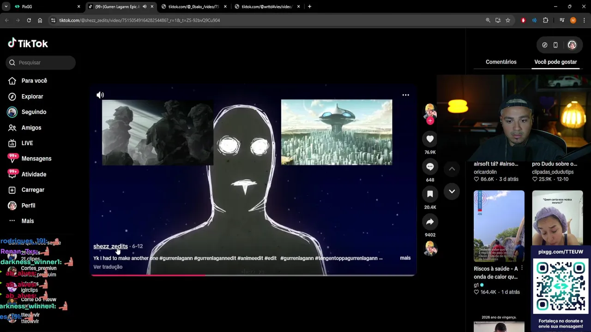Open the g1 channel name

click(476, 285)
